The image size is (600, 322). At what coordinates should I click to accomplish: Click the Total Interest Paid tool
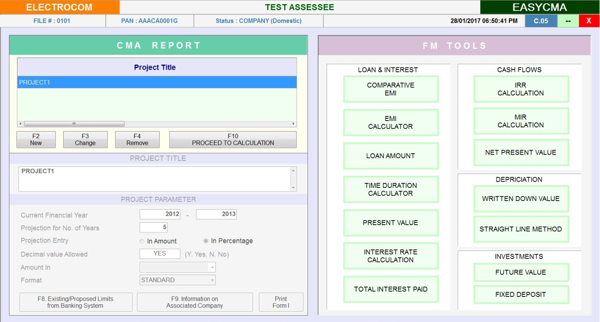pyautogui.click(x=390, y=289)
